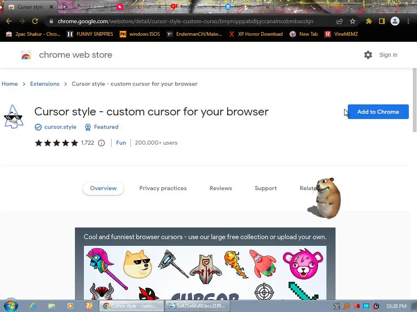
Task: Open the share this page icon
Action: 340,21
